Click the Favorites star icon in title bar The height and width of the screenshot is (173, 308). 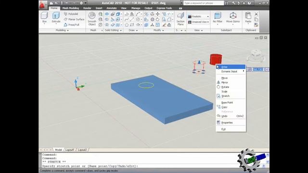click(x=244, y=3)
